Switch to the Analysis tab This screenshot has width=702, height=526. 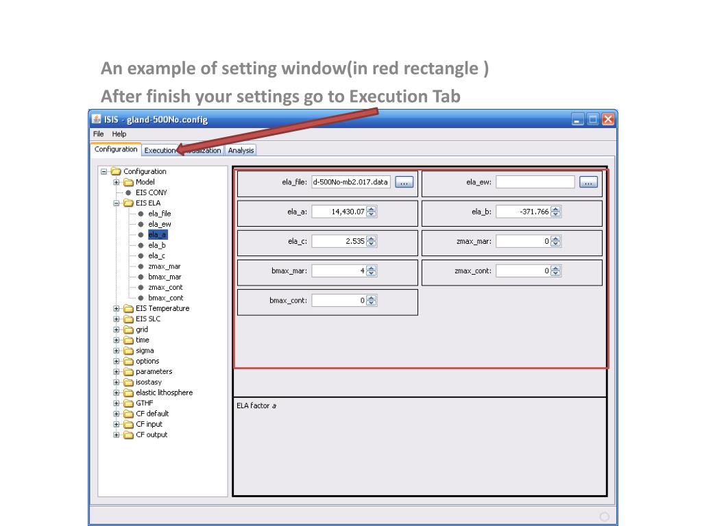point(241,150)
